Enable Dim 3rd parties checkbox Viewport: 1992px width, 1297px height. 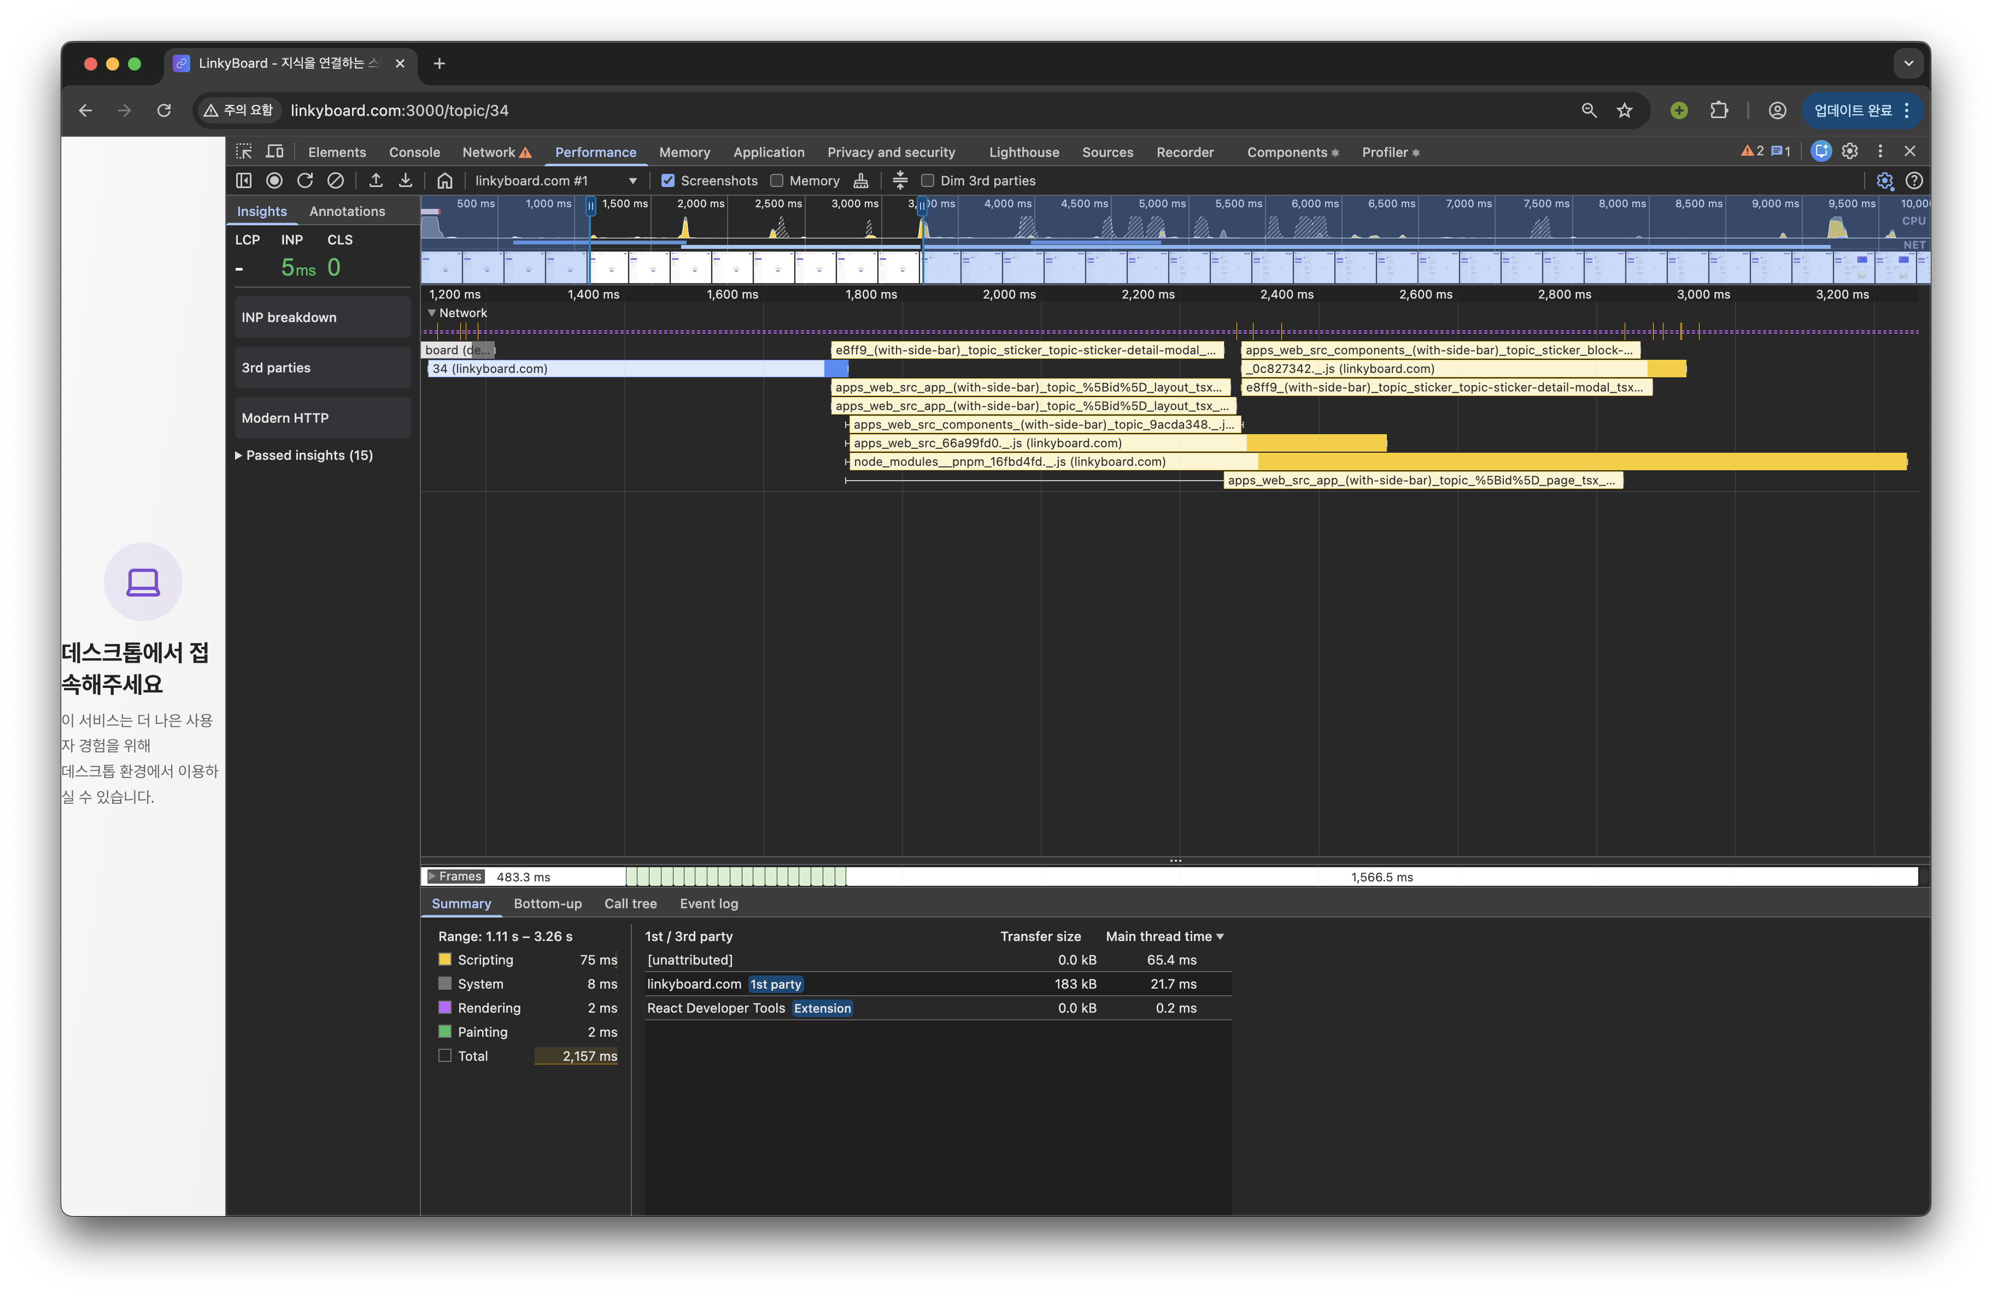coord(927,180)
